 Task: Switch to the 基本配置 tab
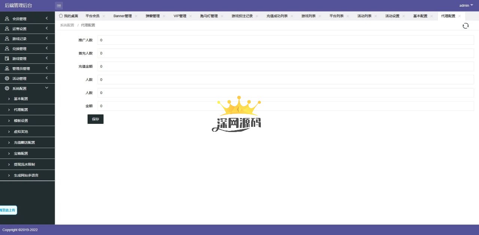point(420,16)
